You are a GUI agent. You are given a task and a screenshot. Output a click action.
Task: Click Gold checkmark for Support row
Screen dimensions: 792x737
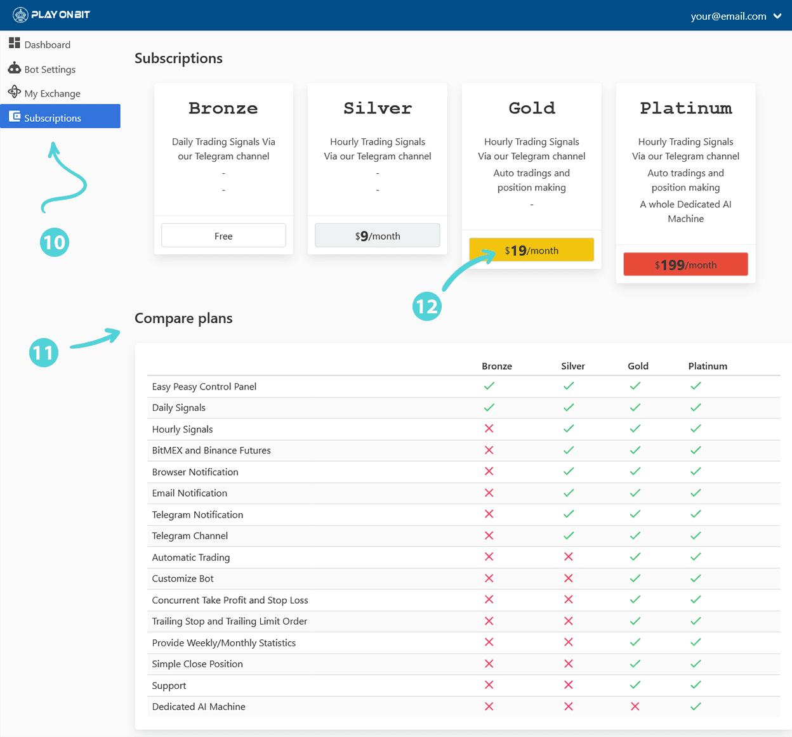[x=635, y=684]
